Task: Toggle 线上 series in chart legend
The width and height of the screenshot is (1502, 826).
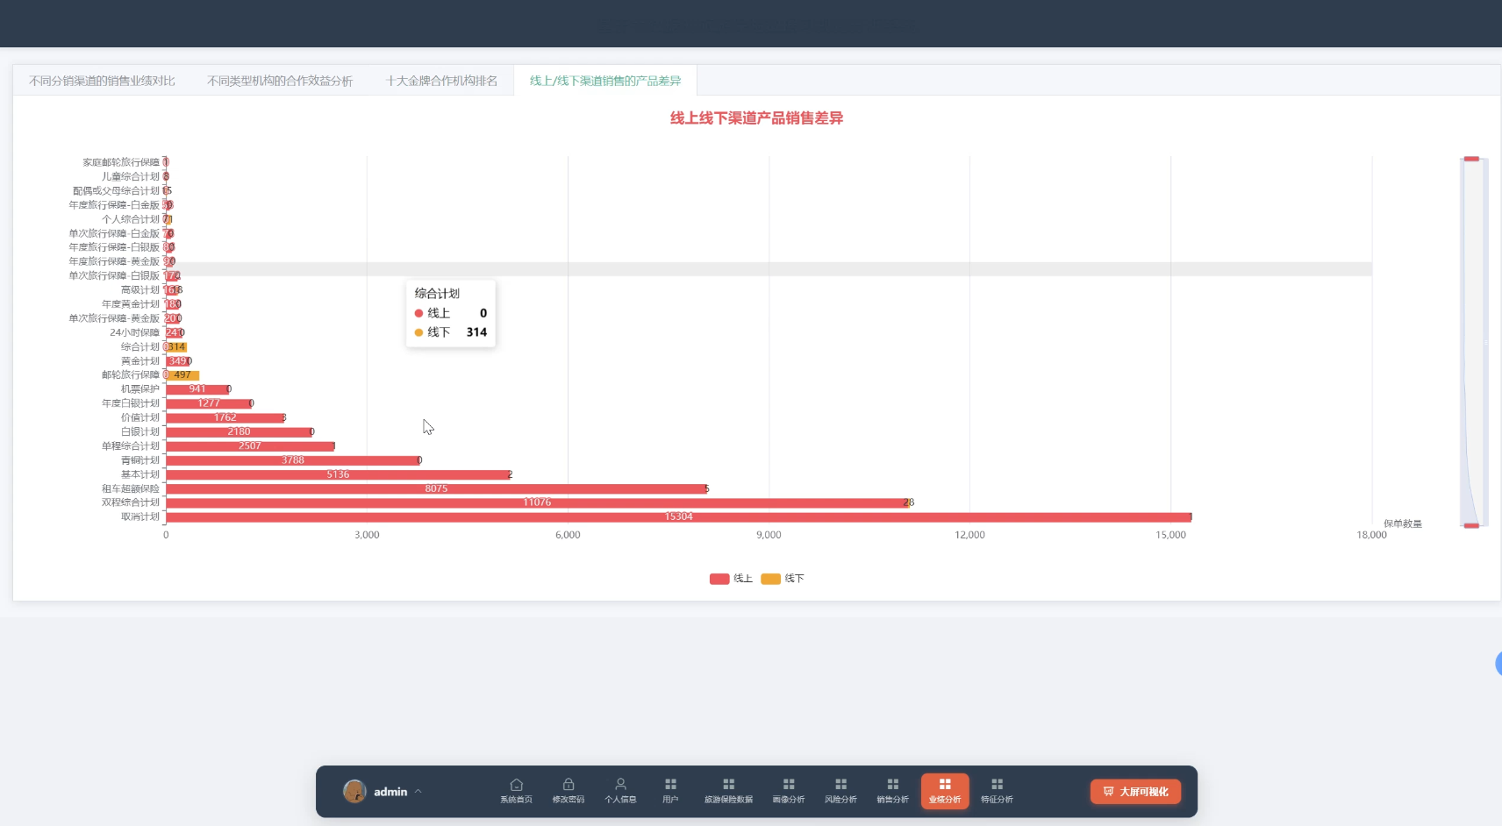Action: pyautogui.click(x=731, y=579)
